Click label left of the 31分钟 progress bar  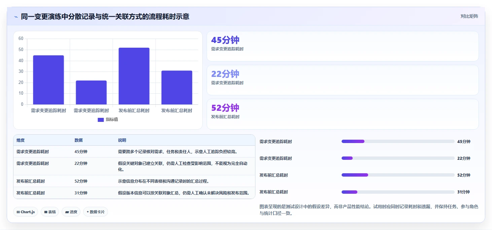(x=274, y=192)
